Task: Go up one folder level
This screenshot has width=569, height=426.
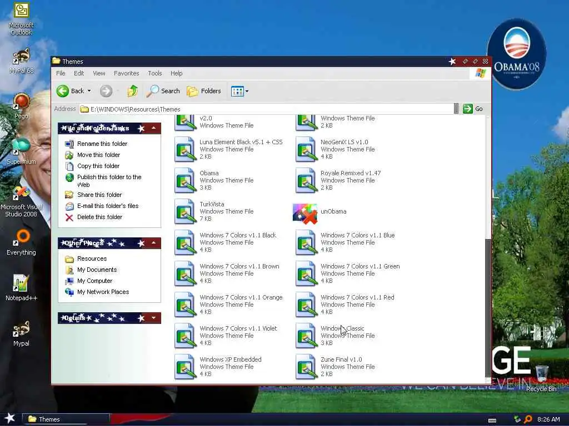Action: pos(132,91)
